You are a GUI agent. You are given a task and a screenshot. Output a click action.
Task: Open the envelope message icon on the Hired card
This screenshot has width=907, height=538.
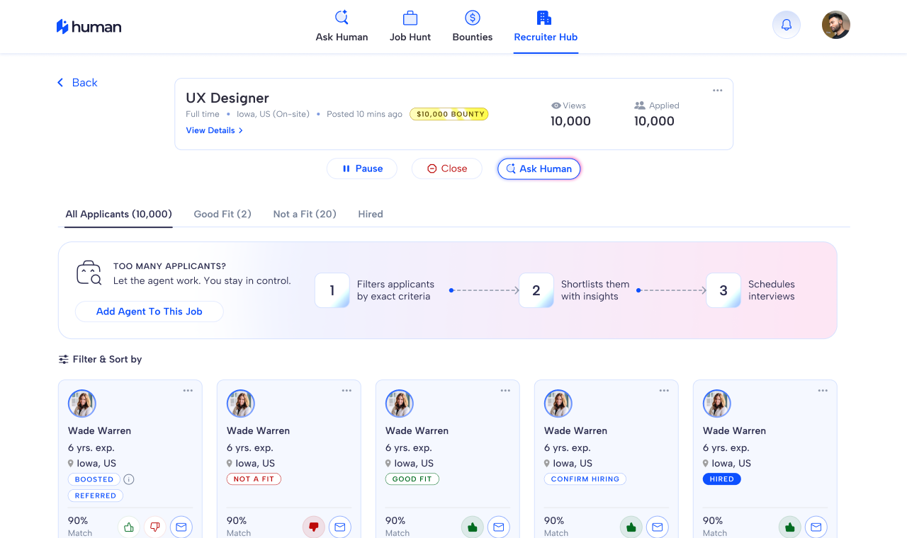(x=816, y=527)
